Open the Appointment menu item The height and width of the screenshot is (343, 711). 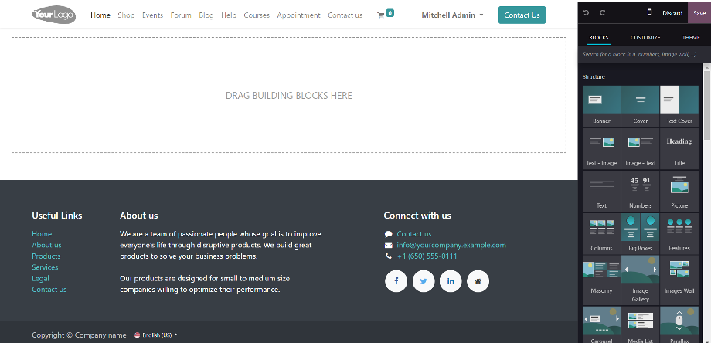pos(299,15)
